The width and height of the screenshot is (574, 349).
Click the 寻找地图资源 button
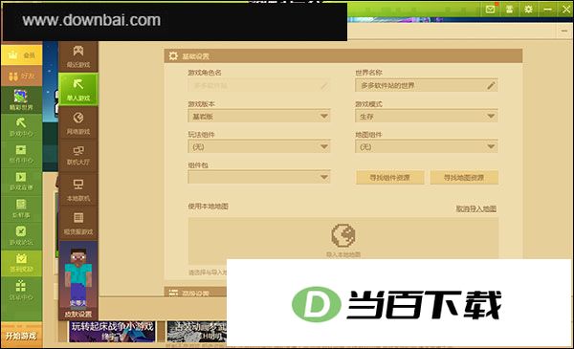point(464,178)
